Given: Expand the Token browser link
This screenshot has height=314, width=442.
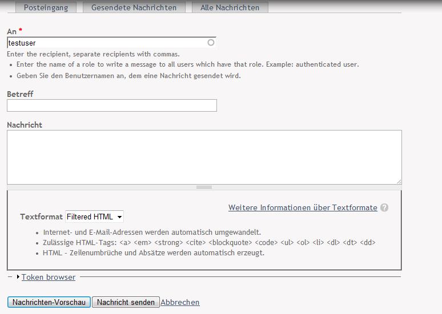Looking at the screenshot, I should point(49,277).
